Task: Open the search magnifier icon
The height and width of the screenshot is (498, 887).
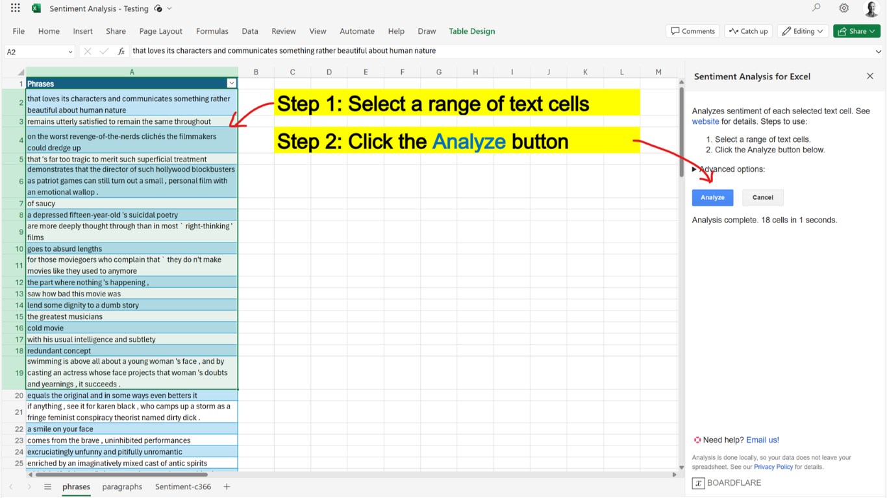Action: (x=816, y=8)
